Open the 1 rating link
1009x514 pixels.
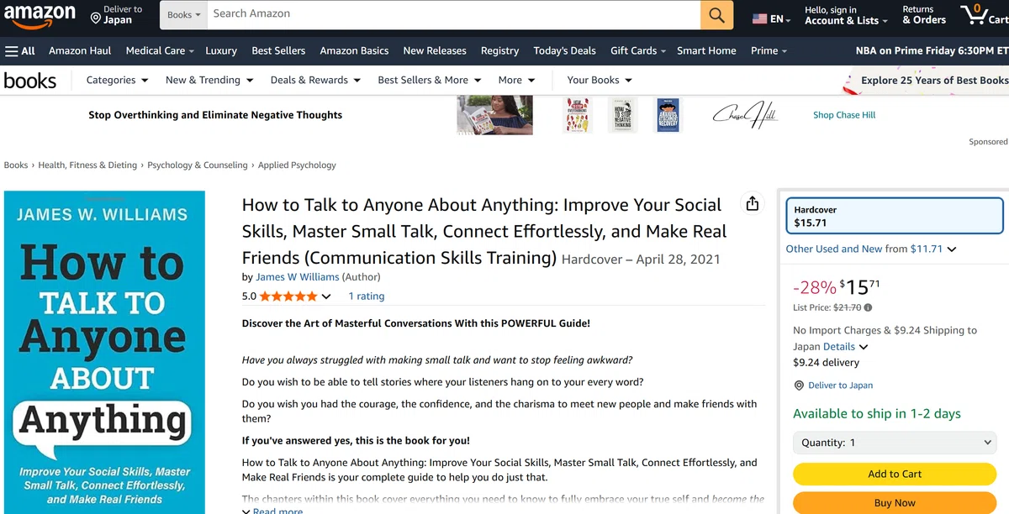pyautogui.click(x=366, y=296)
